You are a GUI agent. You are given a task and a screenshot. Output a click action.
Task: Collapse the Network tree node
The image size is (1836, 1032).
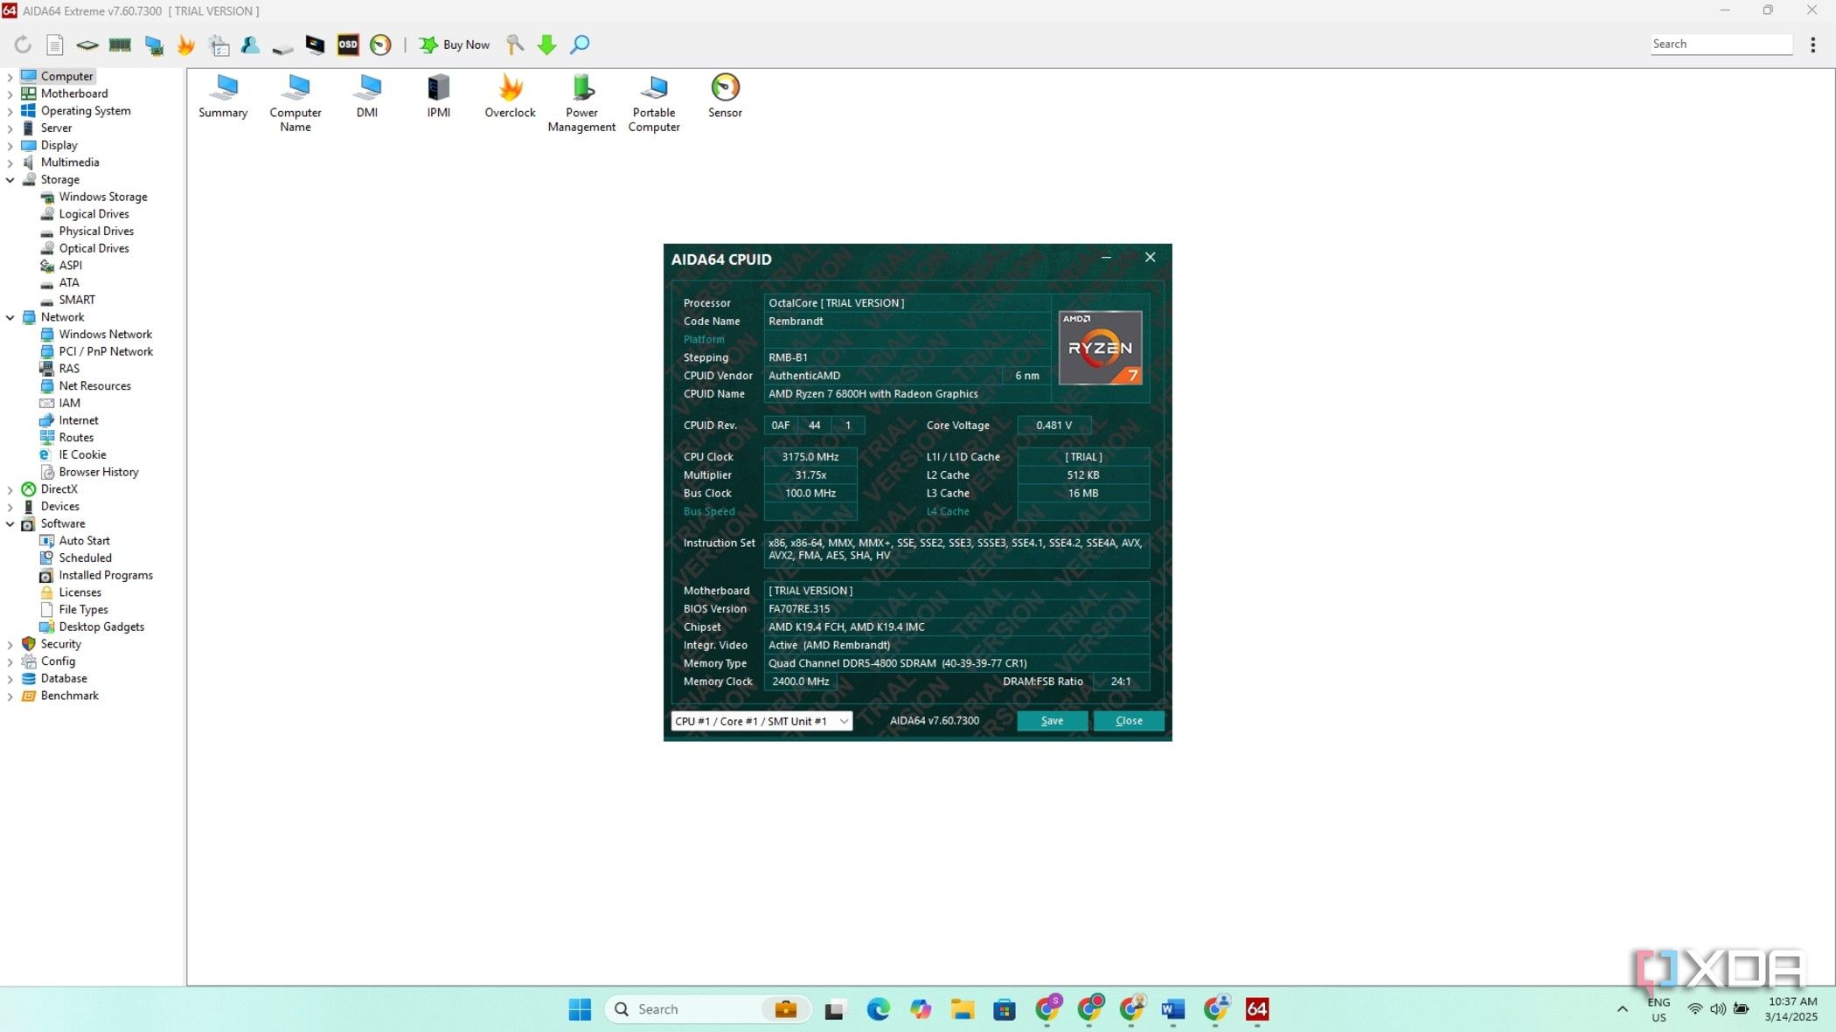[10, 318]
